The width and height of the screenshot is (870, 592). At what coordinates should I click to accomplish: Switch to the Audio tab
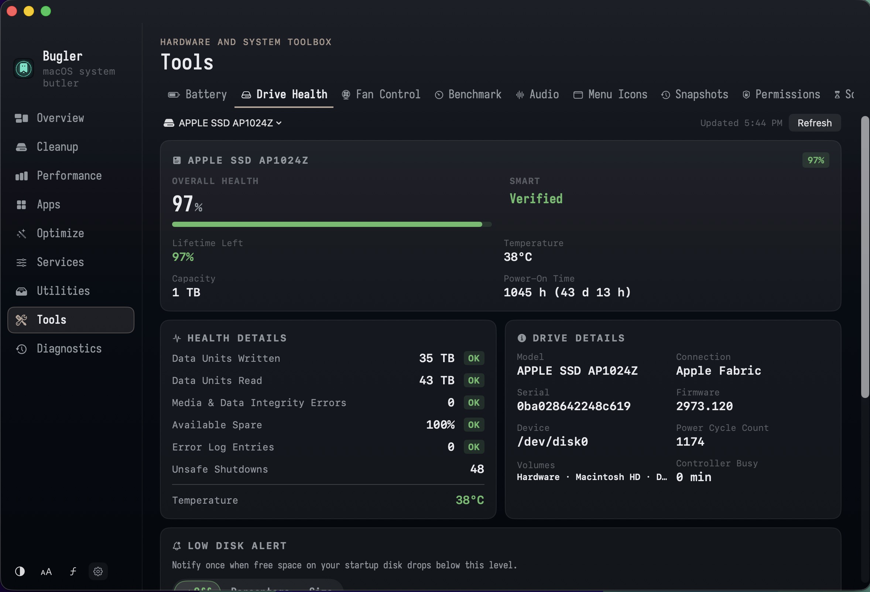[x=537, y=95]
